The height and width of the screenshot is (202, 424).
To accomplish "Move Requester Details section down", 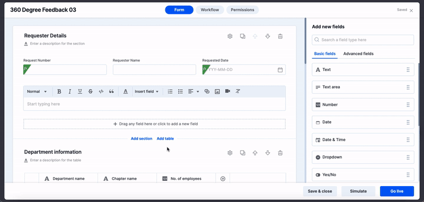I will tap(268, 36).
